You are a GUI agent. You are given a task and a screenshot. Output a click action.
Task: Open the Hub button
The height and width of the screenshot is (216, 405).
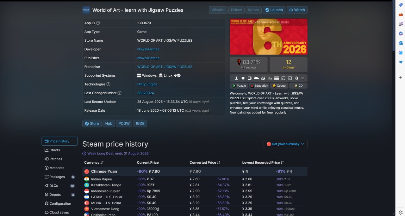click(x=109, y=124)
